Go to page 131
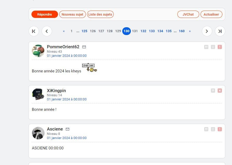This screenshot has width=232, height=165. pos(135,31)
